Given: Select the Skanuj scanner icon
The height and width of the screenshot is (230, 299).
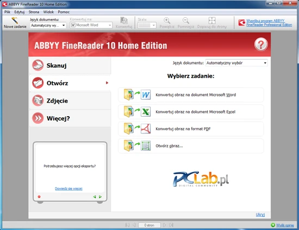Looking at the screenshot, I should [38, 65].
